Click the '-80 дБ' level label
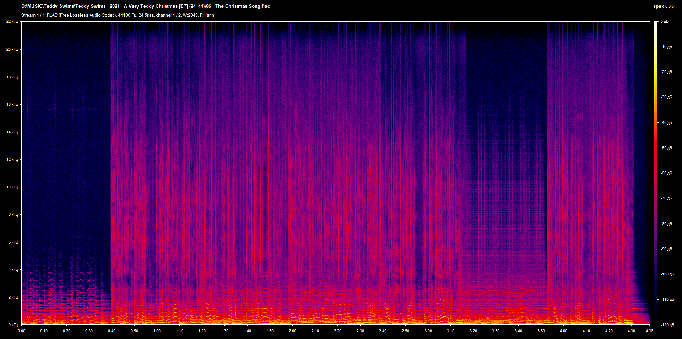Image resolution: width=682 pixels, height=339 pixels. pos(666,224)
